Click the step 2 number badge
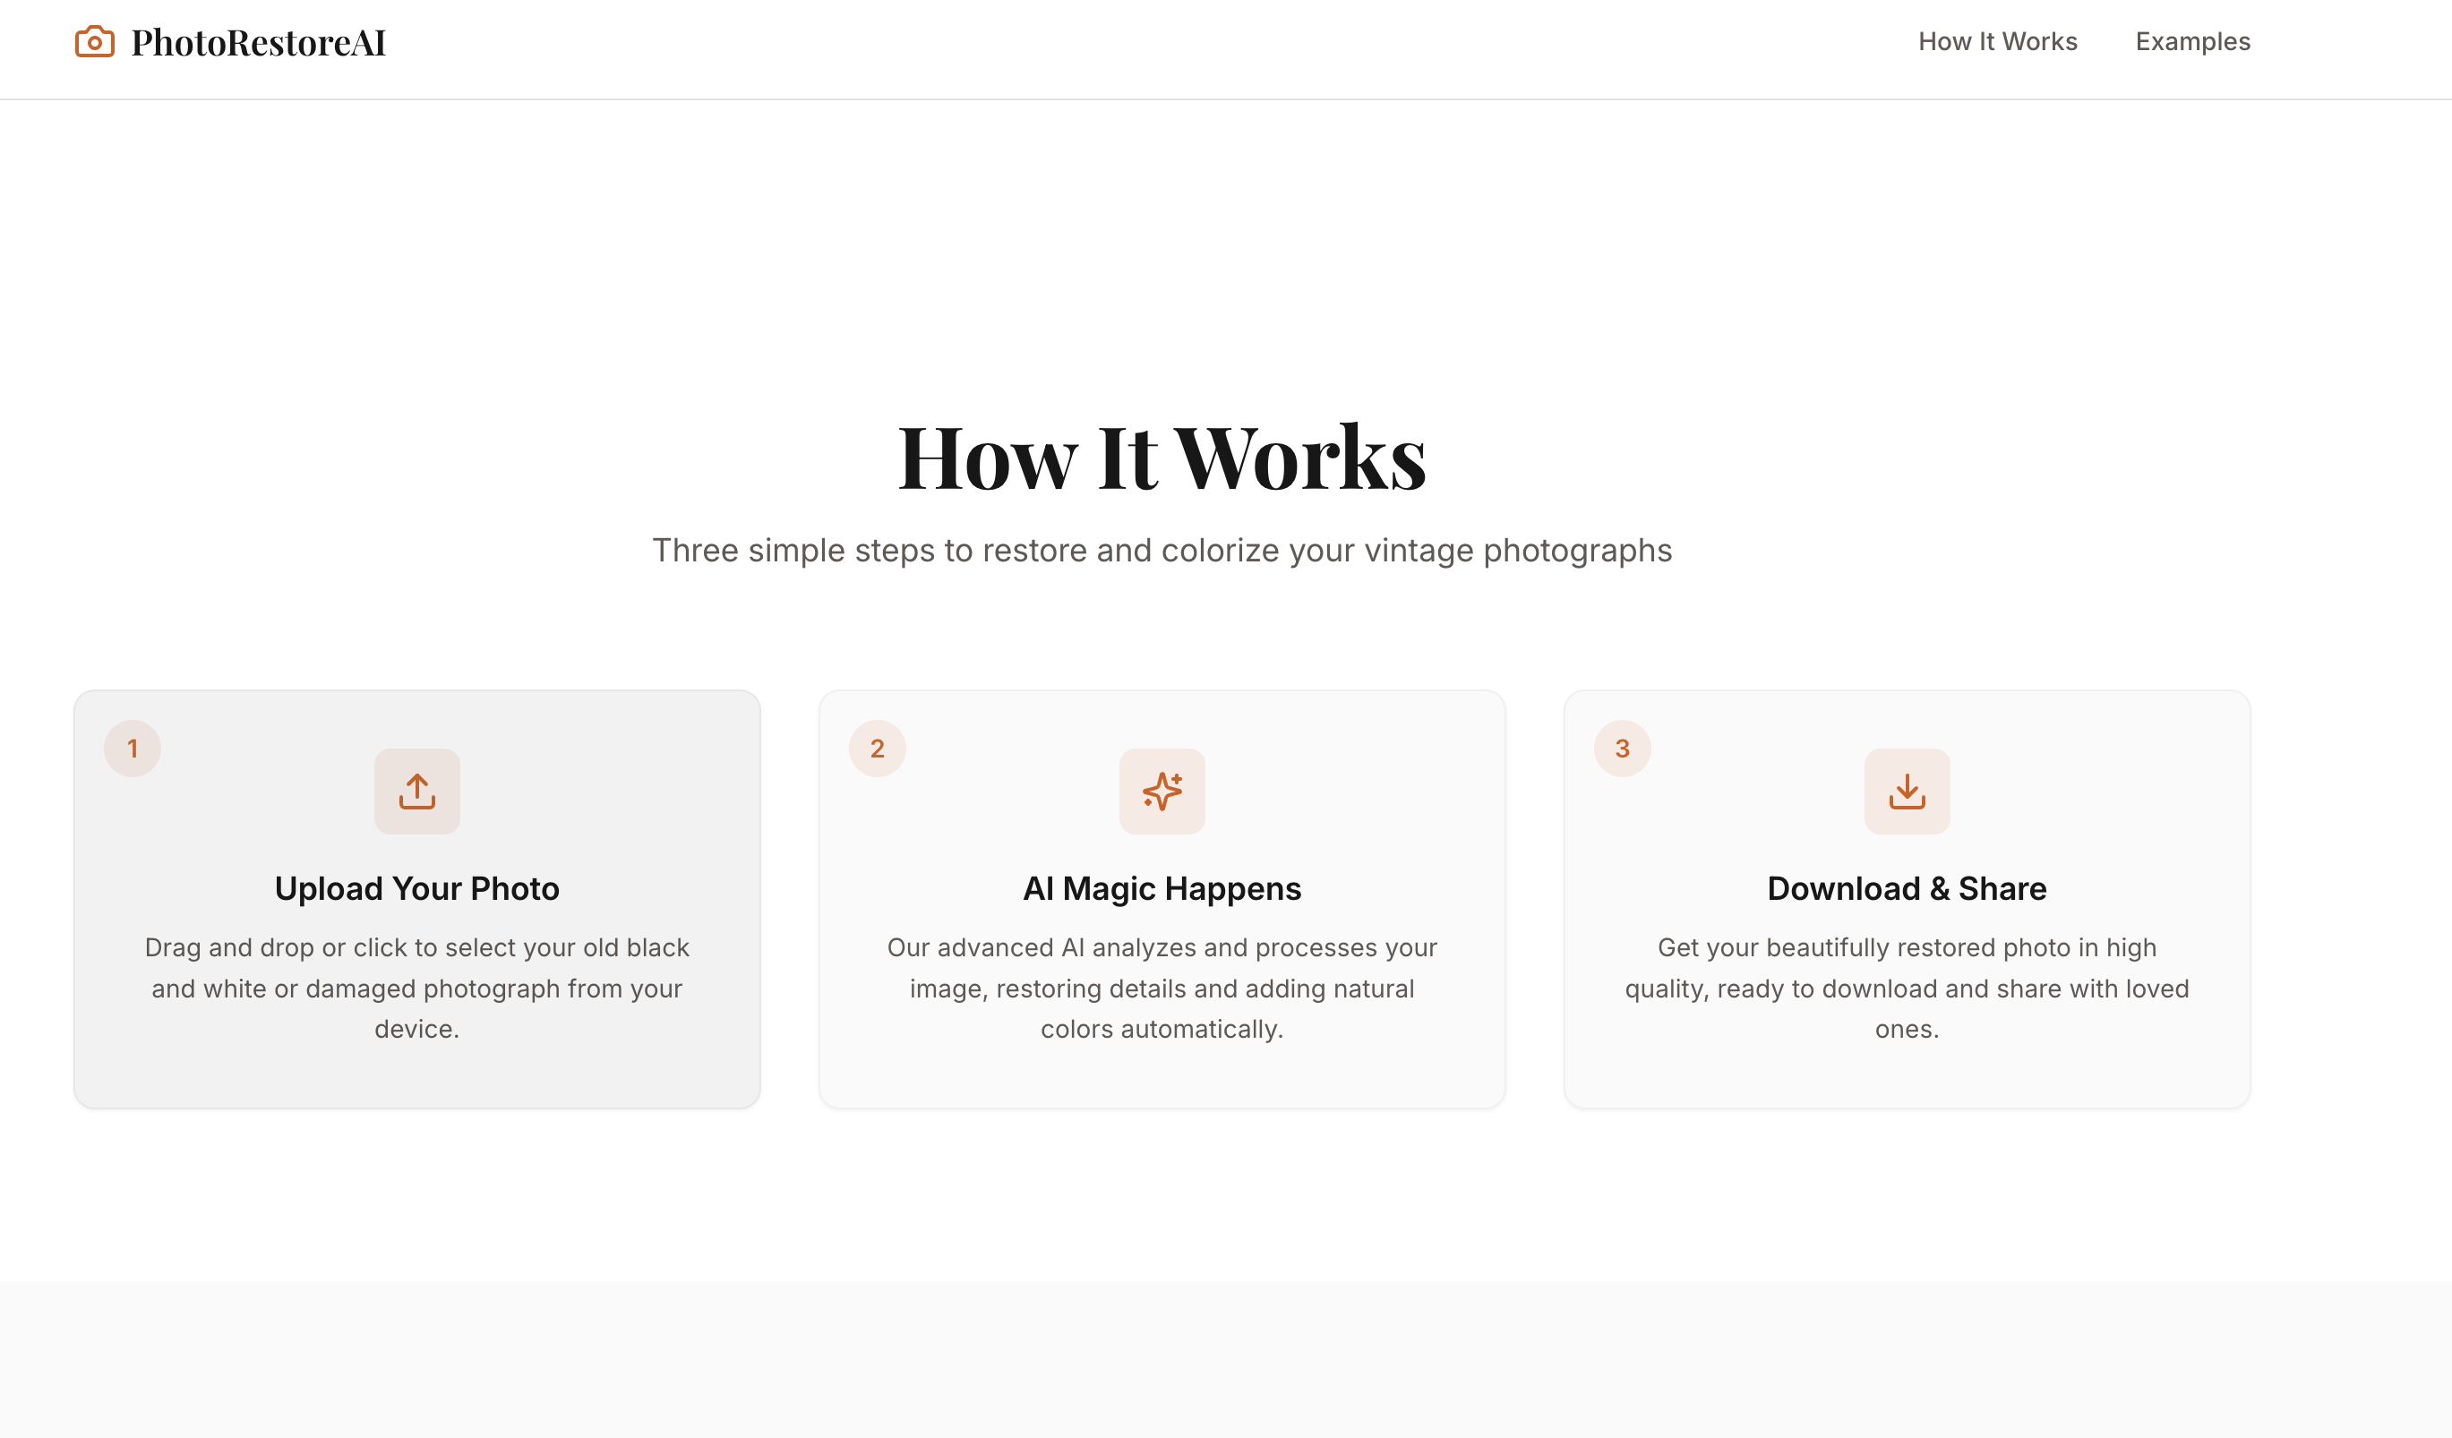2452x1438 pixels. [877, 749]
